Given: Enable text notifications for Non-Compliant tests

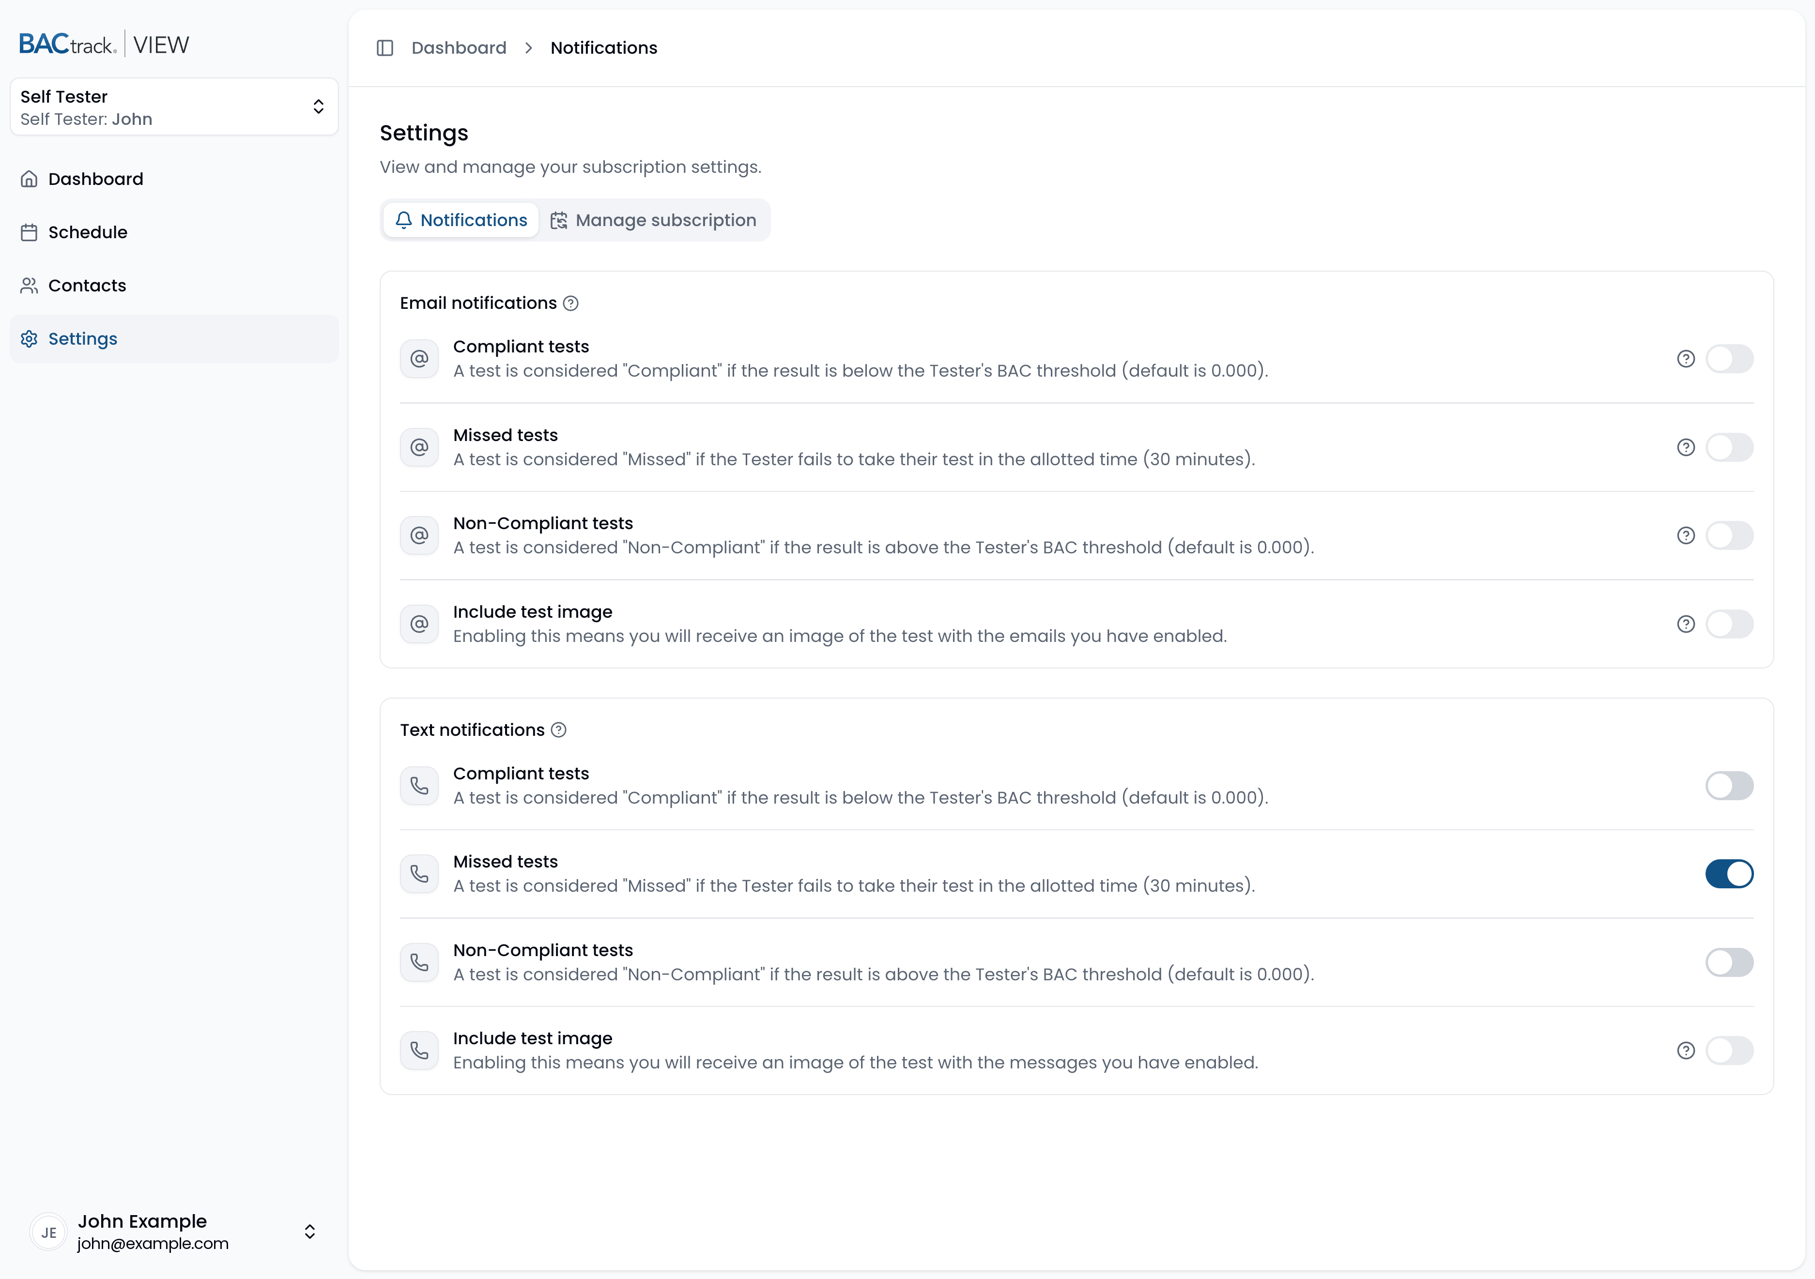Looking at the screenshot, I should [1730, 963].
